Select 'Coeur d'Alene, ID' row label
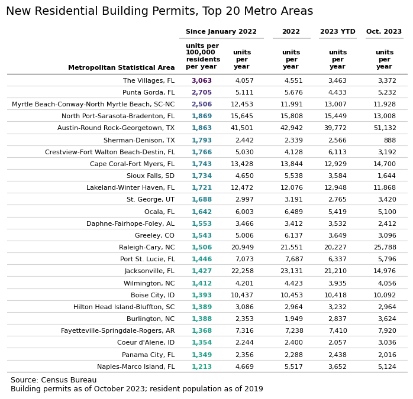 pyautogui.click(x=146, y=343)
